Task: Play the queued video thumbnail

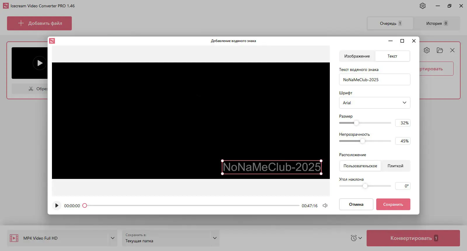Action: 40,63
